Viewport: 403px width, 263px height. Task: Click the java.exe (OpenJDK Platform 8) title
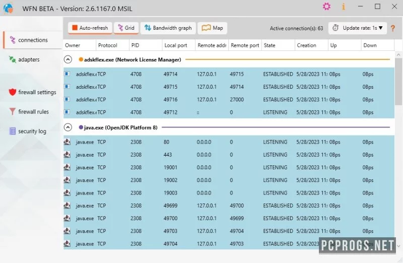(x=120, y=127)
